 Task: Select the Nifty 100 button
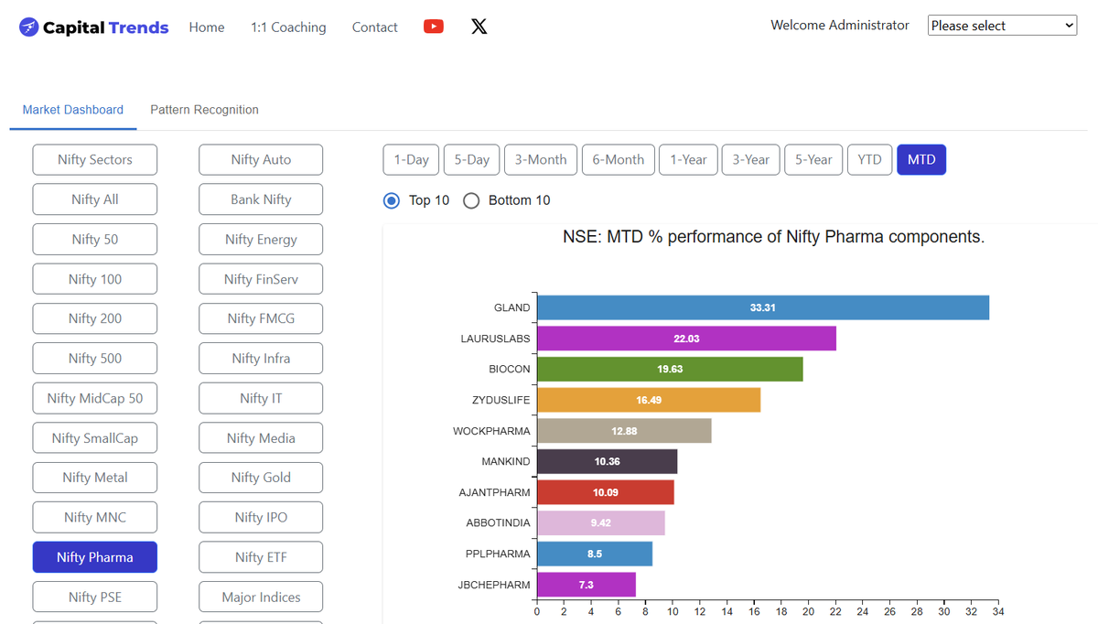pyautogui.click(x=95, y=279)
